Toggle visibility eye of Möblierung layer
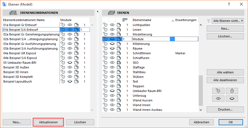248x128 pixels. 112,44
